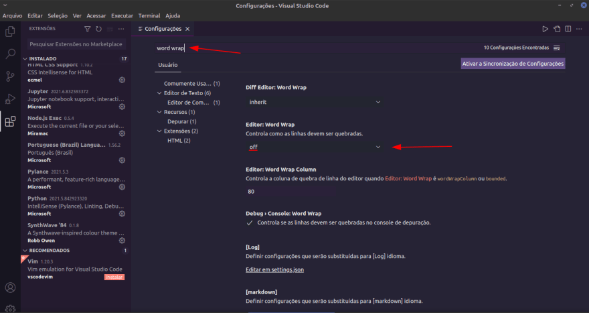
Task: Select the Jupyter extension entry
Action: tap(76, 99)
